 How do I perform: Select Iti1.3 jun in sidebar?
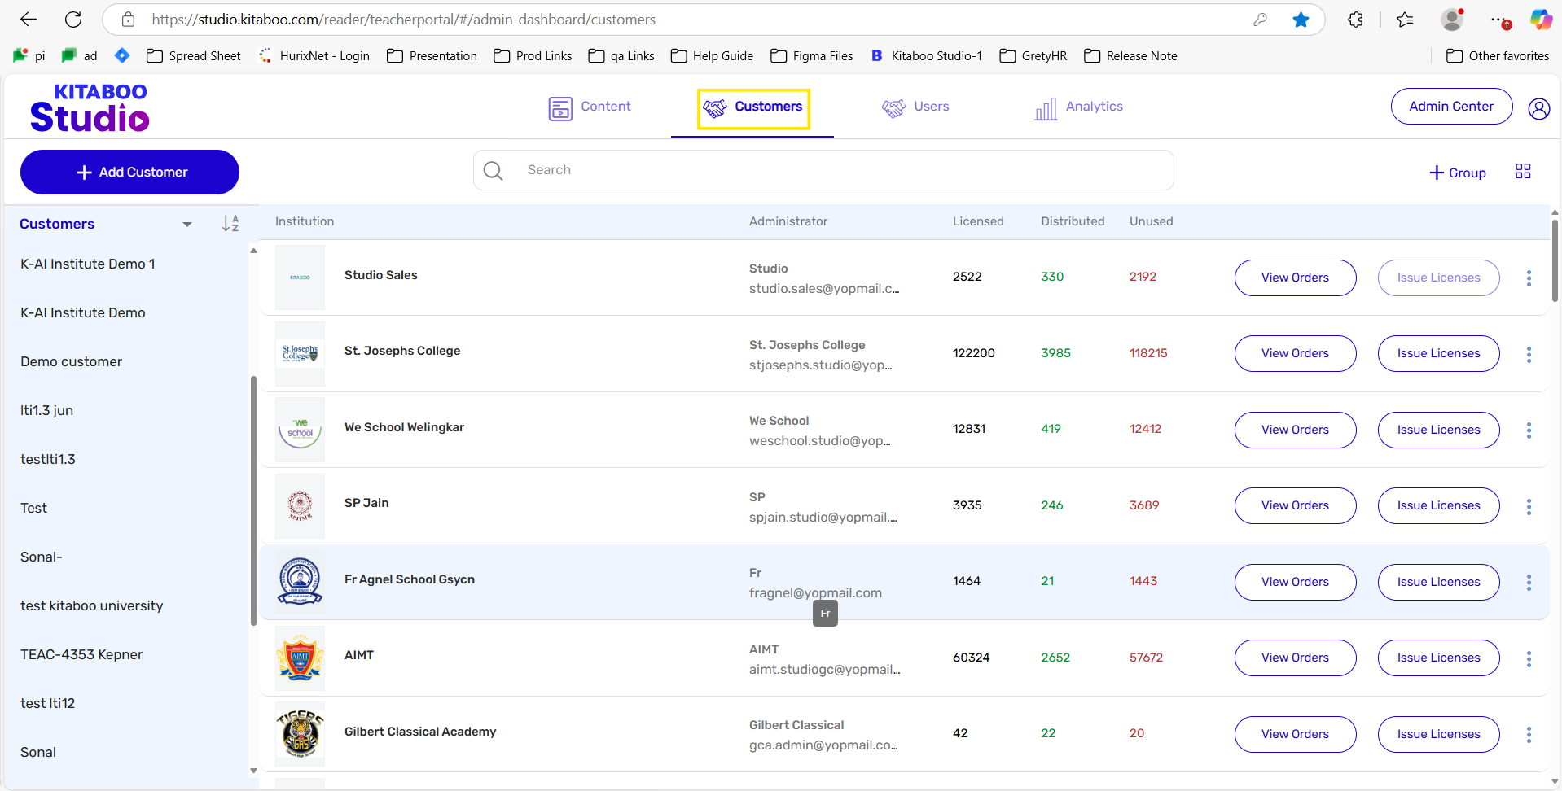pyautogui.click(x=46, y=410)
